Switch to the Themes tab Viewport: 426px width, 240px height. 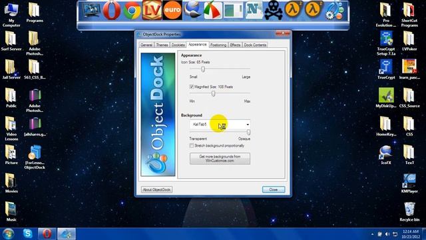click(x=162, y=45)
